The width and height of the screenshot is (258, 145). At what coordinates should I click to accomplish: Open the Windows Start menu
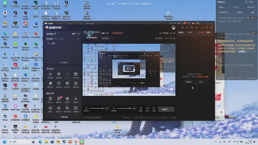click(x=5, y=142)
